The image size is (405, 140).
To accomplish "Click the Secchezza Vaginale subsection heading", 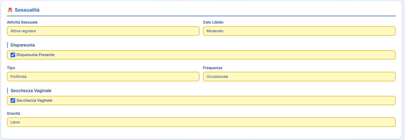I will [x=31, y=91].
